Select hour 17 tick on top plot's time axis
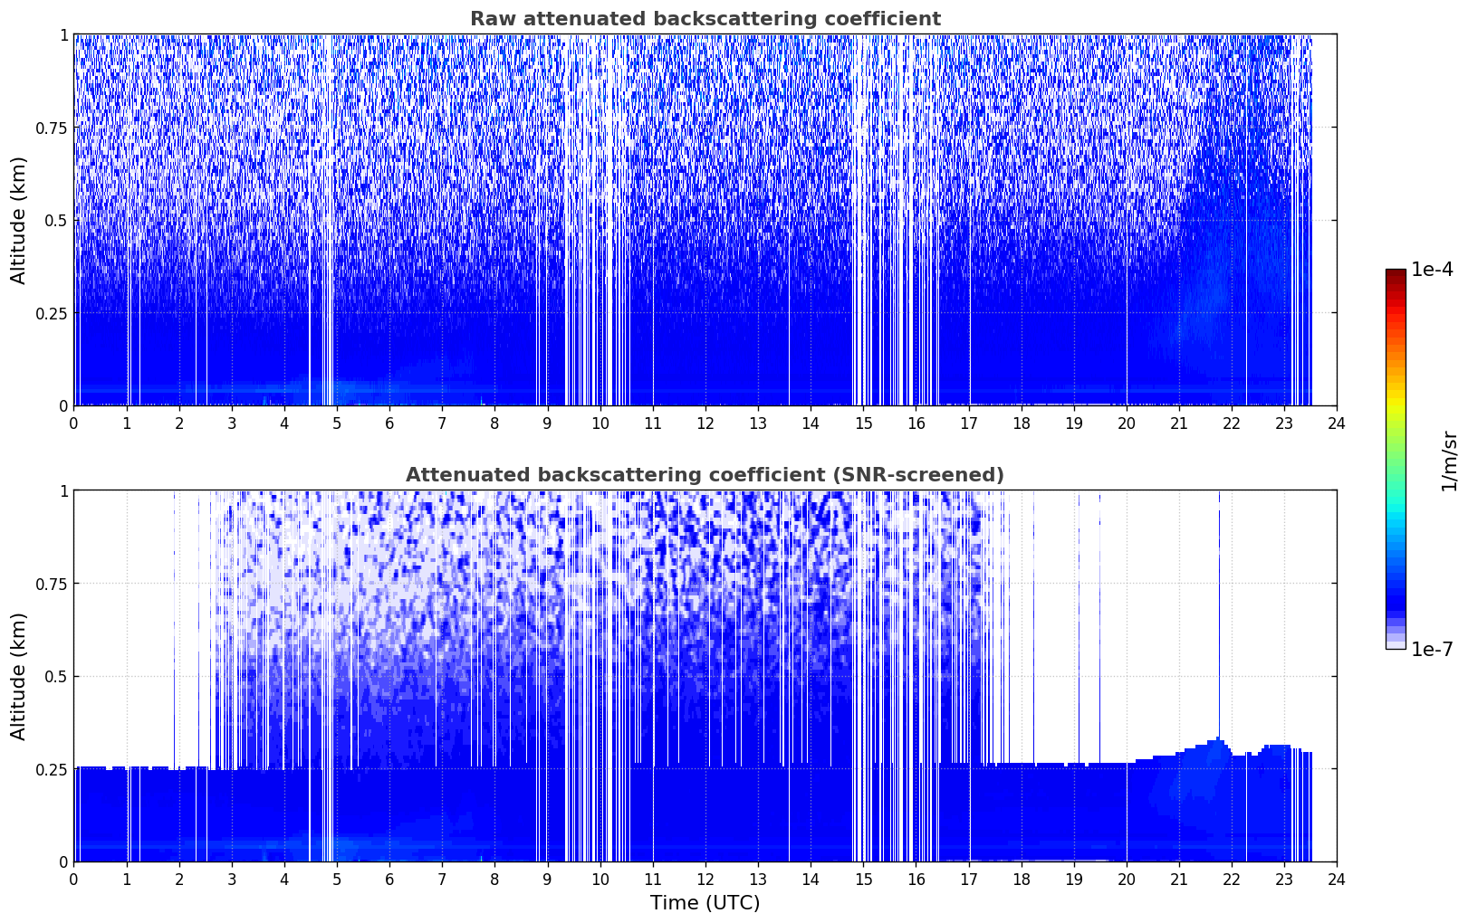This screenshot has height=923, width=1468. (968, 423)
